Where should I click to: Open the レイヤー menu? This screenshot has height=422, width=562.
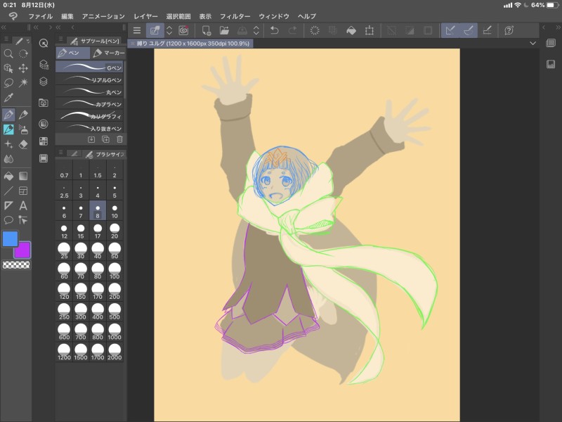coord(145,16)
